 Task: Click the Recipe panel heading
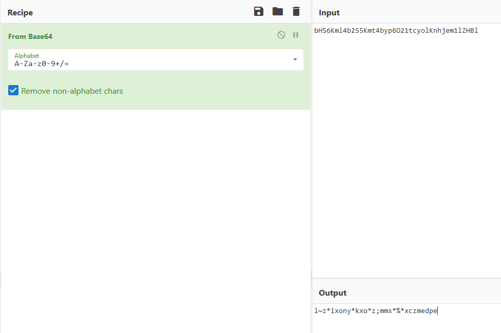pos(20,12)
